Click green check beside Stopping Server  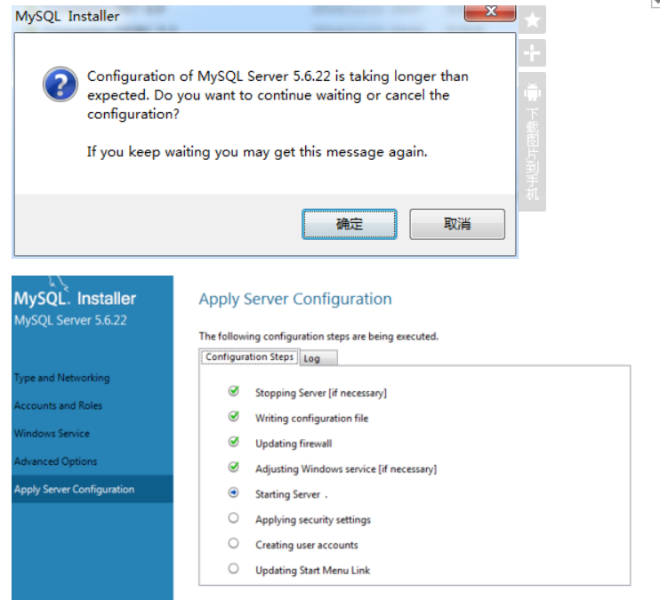pyautogui.click(x=234, y=391)
